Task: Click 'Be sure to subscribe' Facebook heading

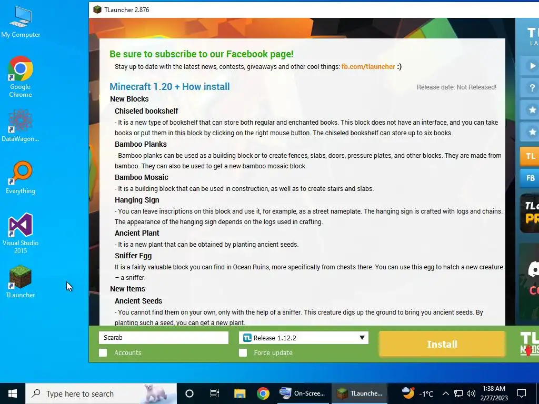Action: [202, 54]
